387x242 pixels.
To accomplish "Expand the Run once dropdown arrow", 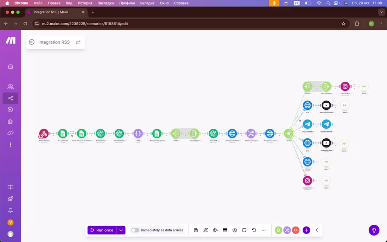I will [121, 230].
